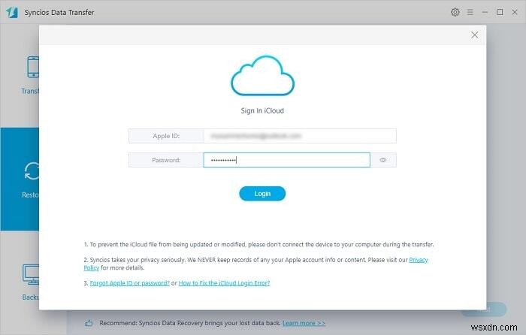Click the Syncios Data Transfer title text

pos(59,13)
